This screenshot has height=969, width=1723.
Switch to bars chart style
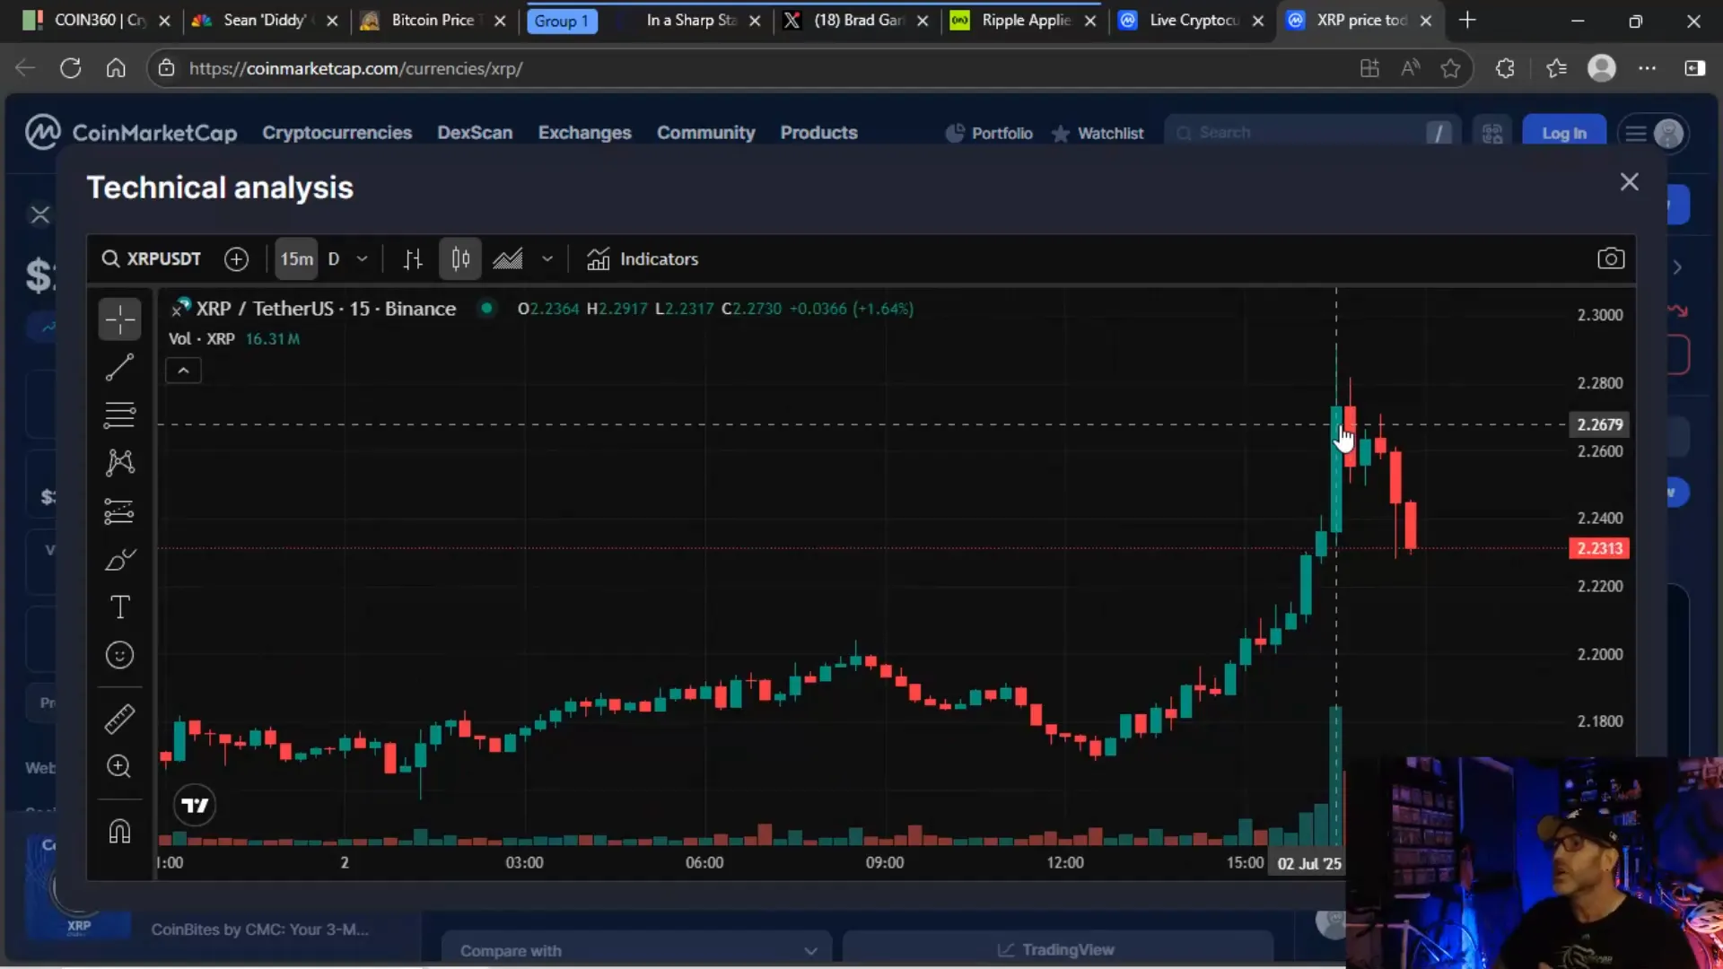click(413, 259)
